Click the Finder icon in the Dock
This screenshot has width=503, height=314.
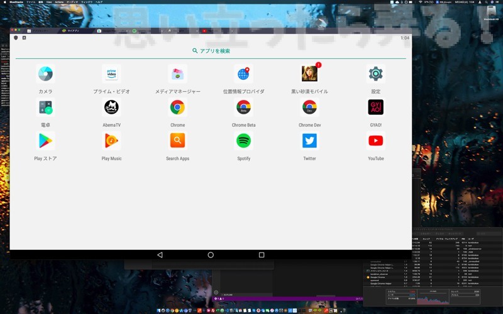(x=159, y=310)
